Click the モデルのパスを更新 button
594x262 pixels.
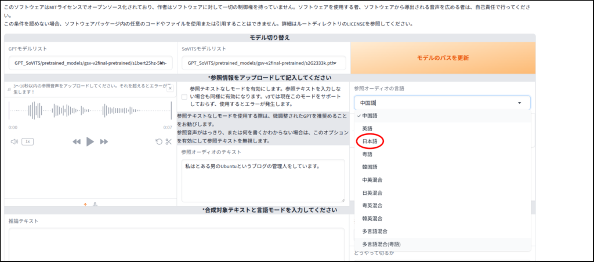coord(443,58)
